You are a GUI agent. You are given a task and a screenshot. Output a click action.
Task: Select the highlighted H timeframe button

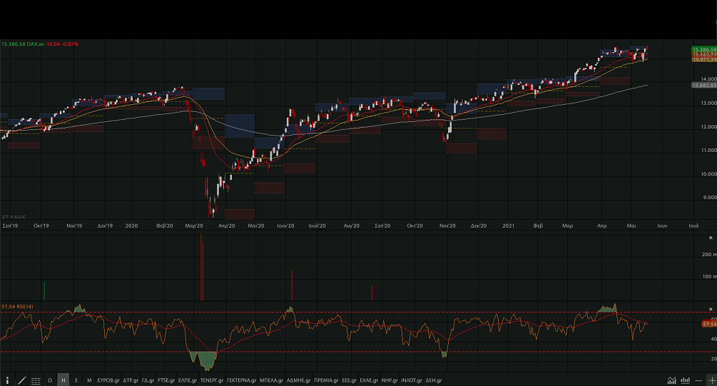(63, 380)
